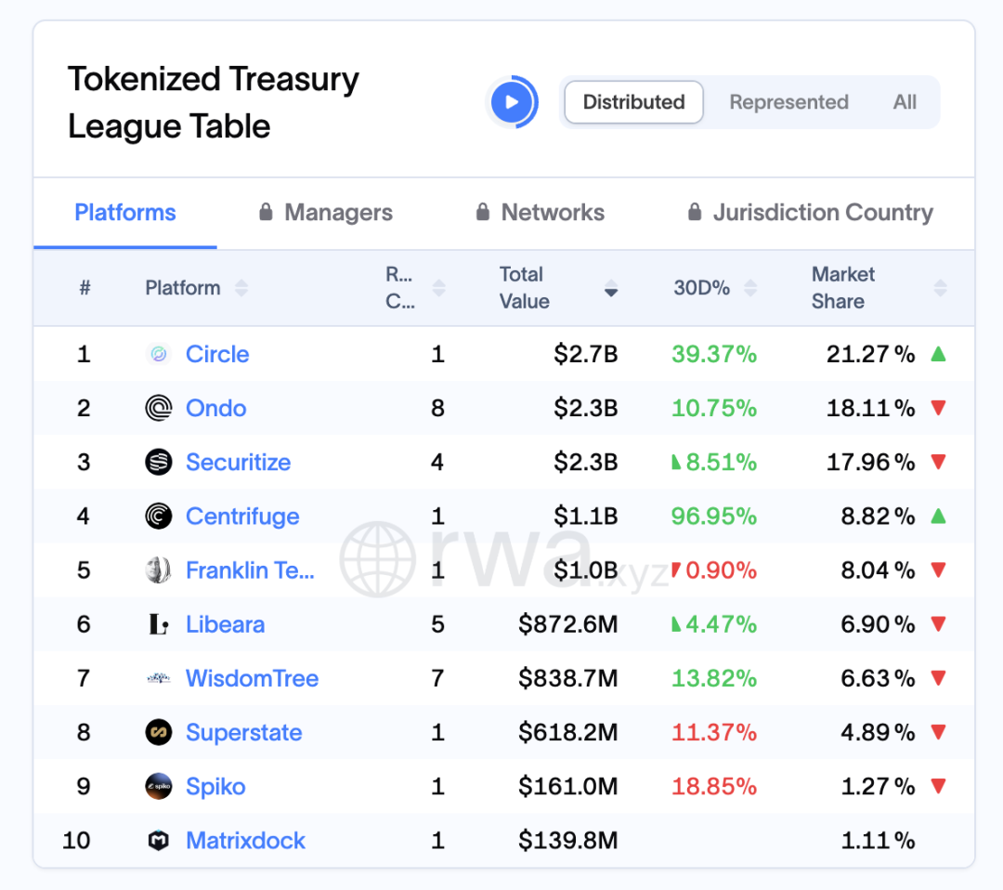Screen dimensions: 1003x890
Task: Click the Superstate logo icon
Action: (x=159, y=732)
